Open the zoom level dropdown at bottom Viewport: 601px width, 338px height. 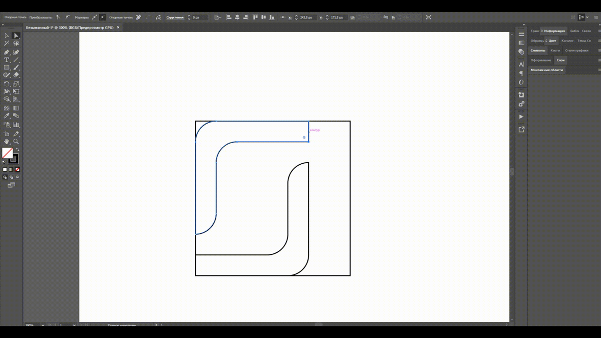(43, 325)
